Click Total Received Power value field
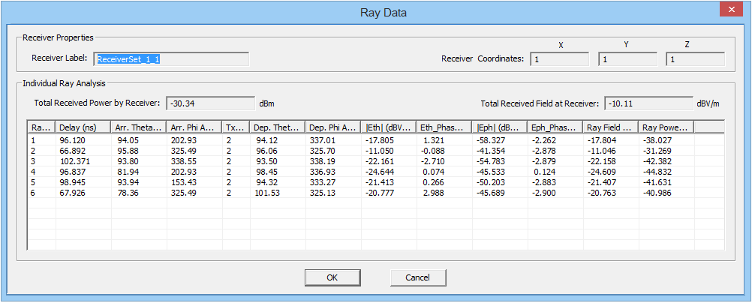The height and width of the screenshot is (303, 752). (x=210, y=103)
